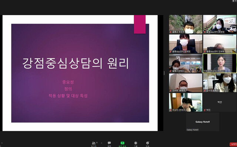This screenshot has height=147, width=237.
Task: Click the slide subtitle '중요성'
Action: [68, 82]
